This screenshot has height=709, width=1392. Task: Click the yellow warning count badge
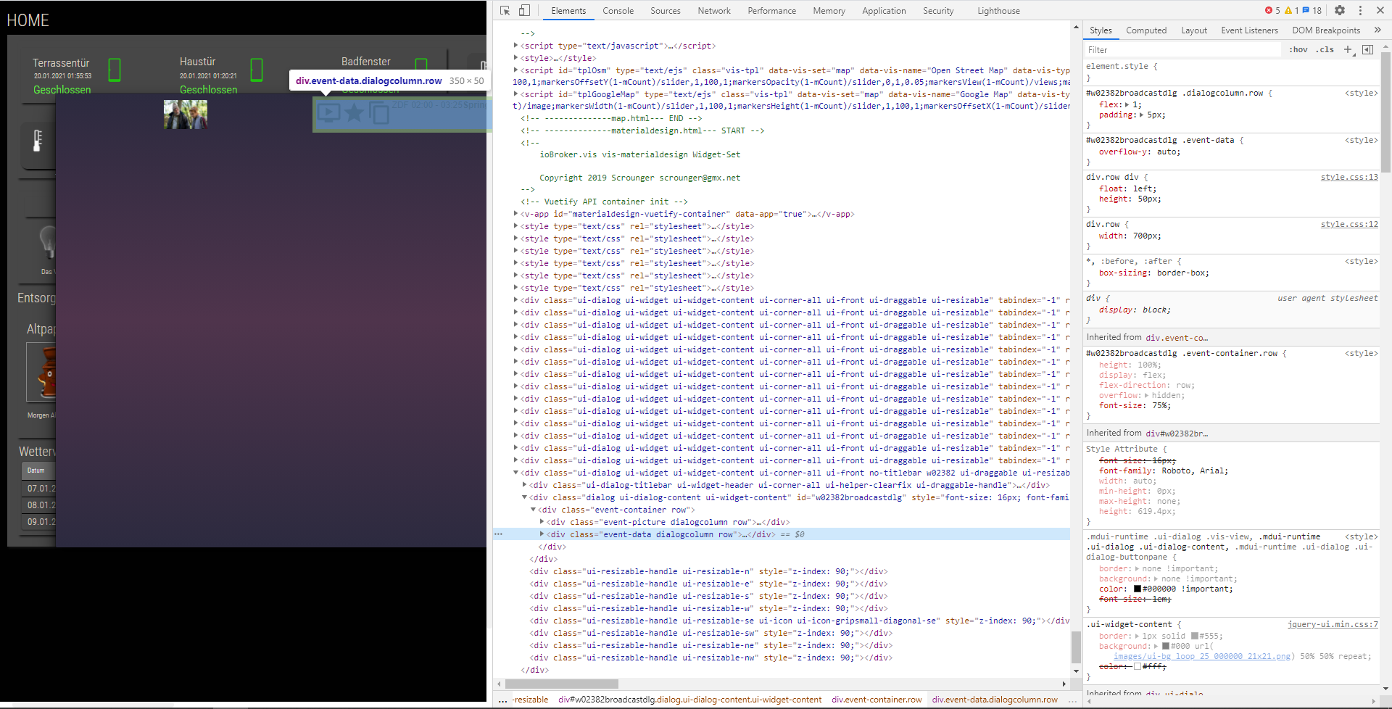(1291, 10)
